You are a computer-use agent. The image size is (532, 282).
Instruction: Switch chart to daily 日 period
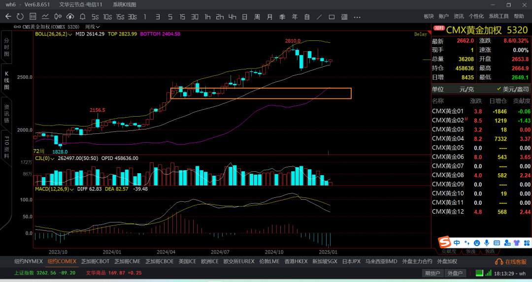point(245,17)
